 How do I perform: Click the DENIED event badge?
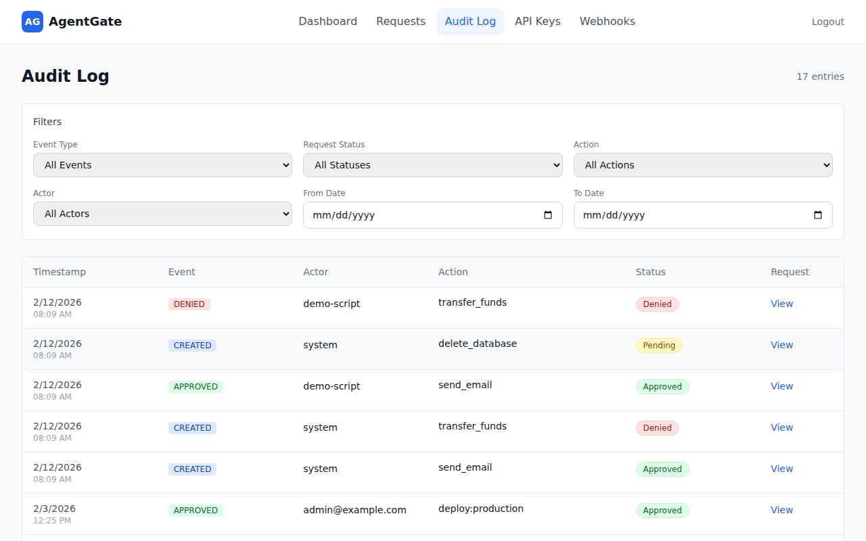pos(189,304)
